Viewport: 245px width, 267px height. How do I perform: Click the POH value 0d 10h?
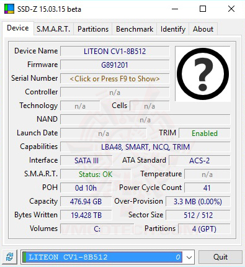(86, 188)
